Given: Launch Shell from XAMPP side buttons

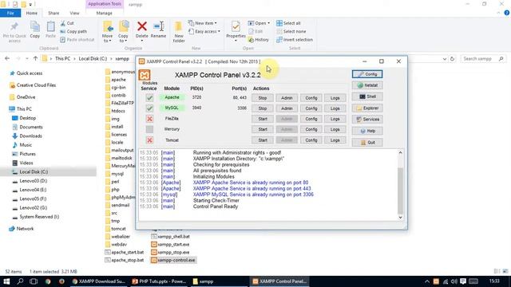Looking at the screenshot, I should pyautogui.click(x=367, y=96).
